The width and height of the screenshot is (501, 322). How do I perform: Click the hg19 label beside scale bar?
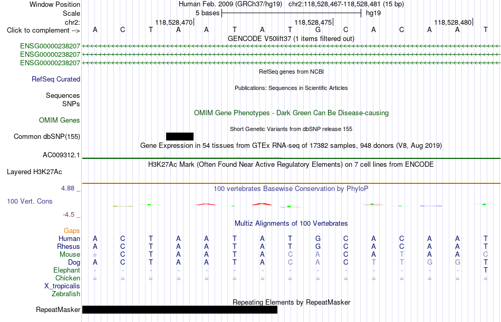click(x=373, y=13)
